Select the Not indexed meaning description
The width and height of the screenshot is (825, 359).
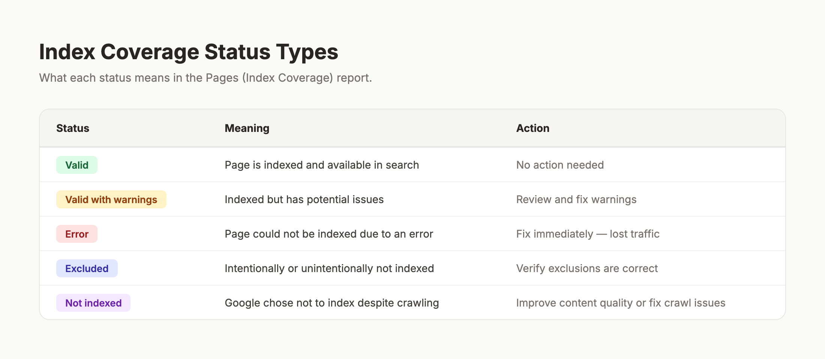coord(331,303)
